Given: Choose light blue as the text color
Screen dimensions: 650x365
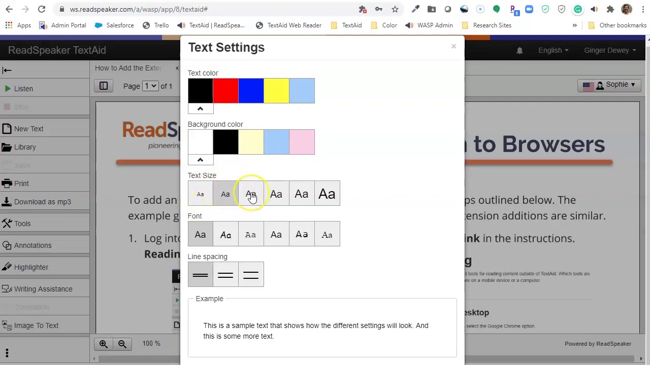Looking at the screenshot, I should click(x=302, y=91).
